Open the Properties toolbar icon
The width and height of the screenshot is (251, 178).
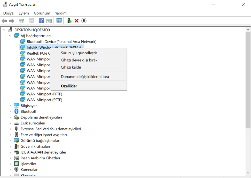31,20
